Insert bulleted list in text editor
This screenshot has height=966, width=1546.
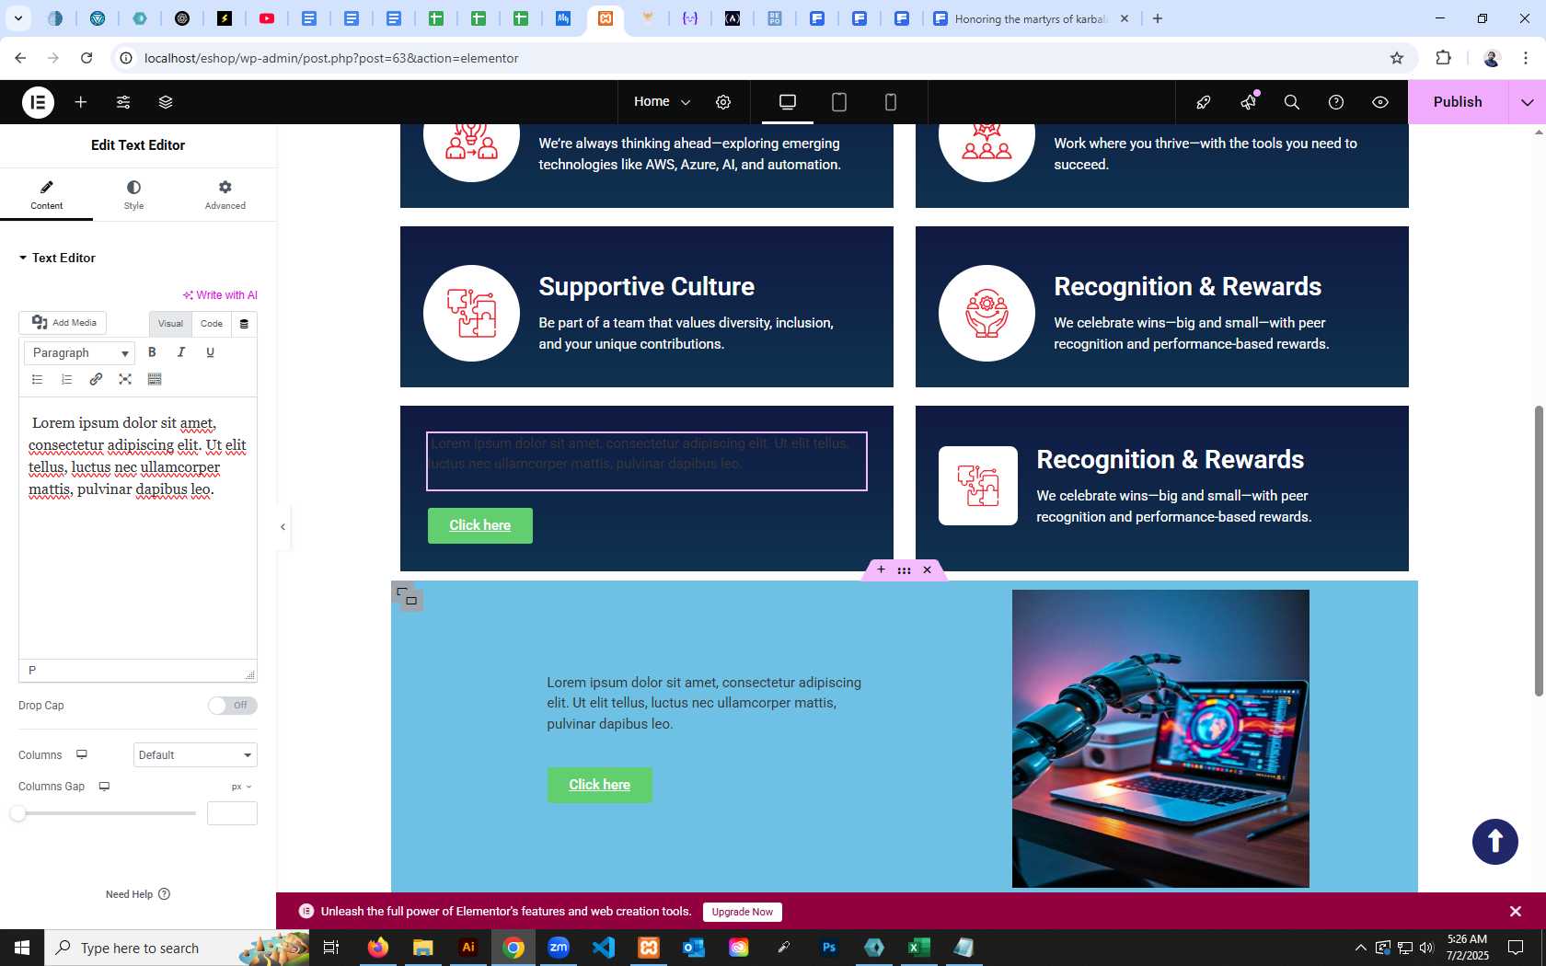[x=38, y=379]
